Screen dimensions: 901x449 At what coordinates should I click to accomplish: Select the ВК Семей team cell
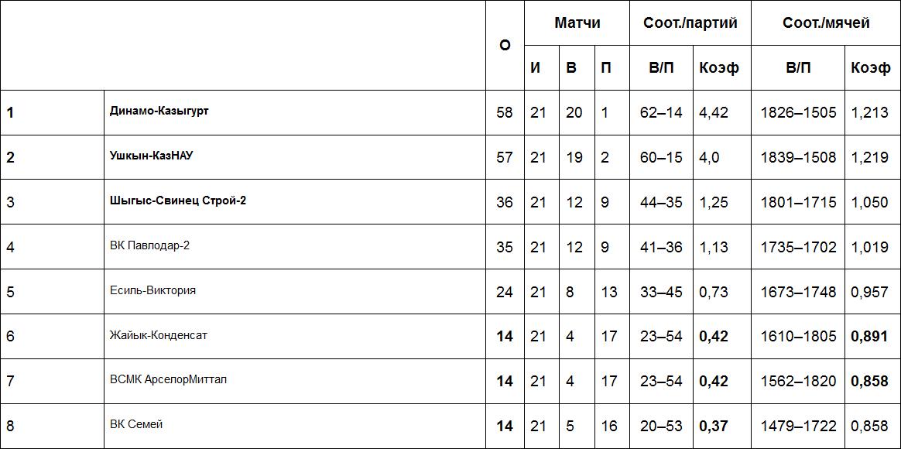point(136,424)
